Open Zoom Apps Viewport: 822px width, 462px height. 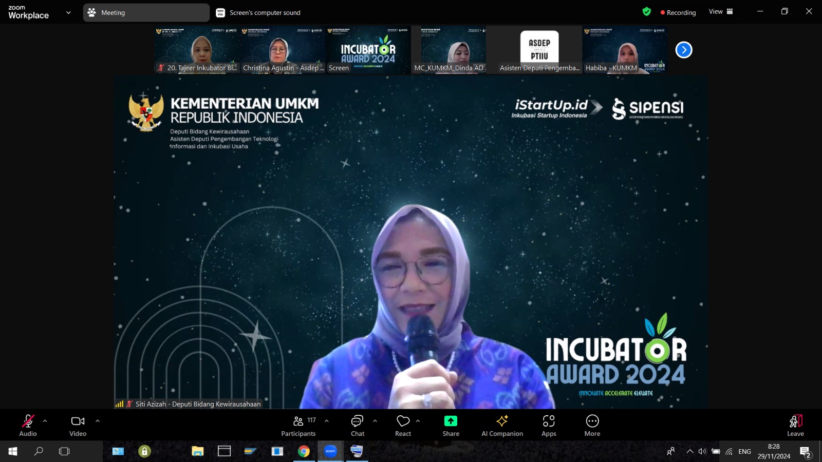(549, 426)
